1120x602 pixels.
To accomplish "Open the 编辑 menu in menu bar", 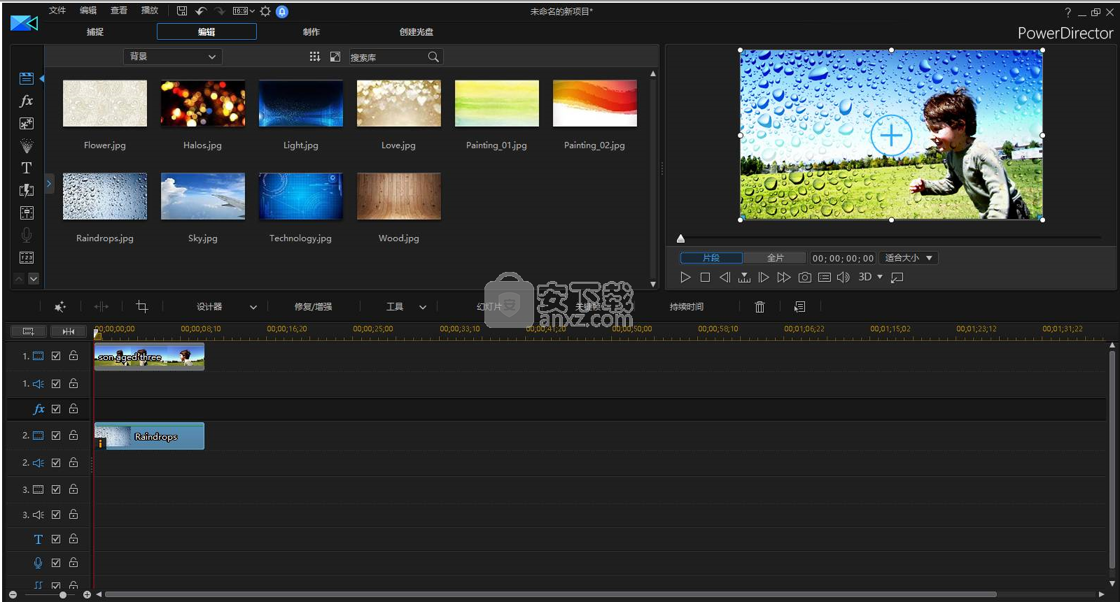I will pos(88,10).
